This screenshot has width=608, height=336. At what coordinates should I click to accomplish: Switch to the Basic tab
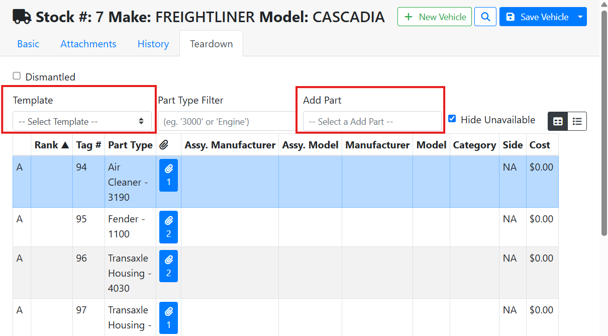coord(28,44)
